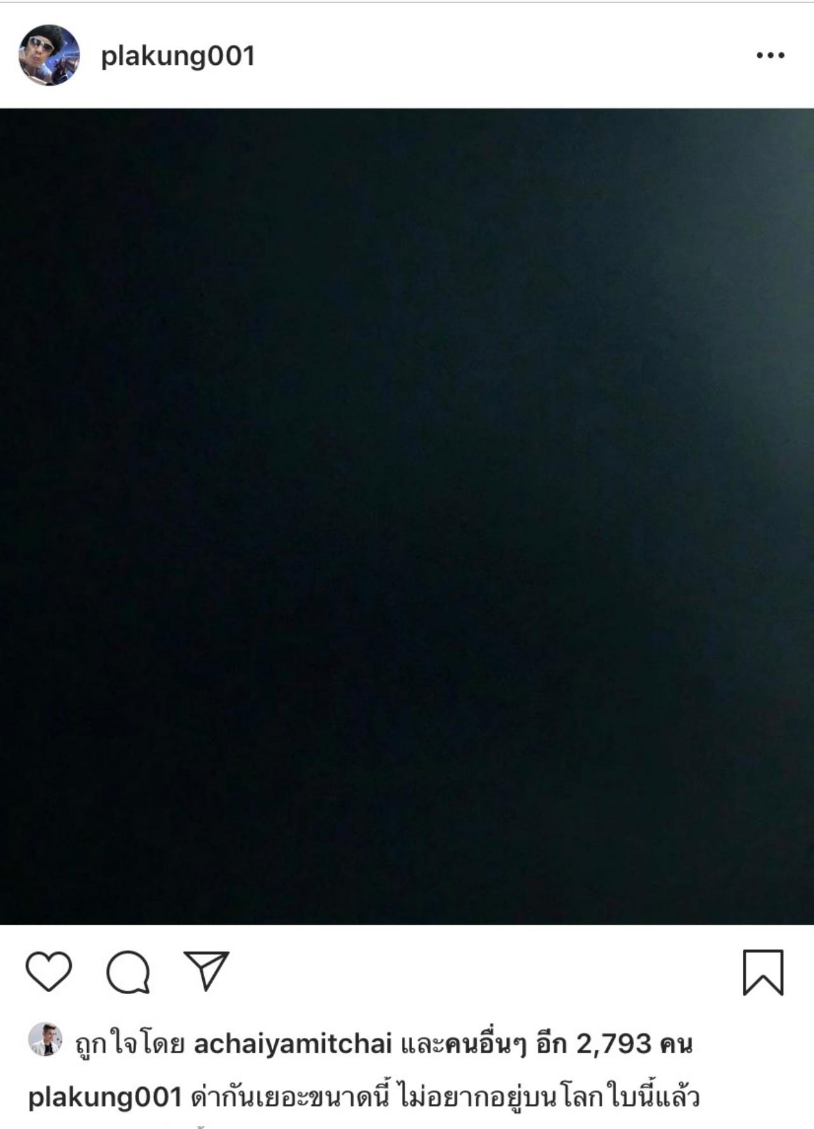
Task: Select the คน word after the likes number
Action: [676, 1044]
